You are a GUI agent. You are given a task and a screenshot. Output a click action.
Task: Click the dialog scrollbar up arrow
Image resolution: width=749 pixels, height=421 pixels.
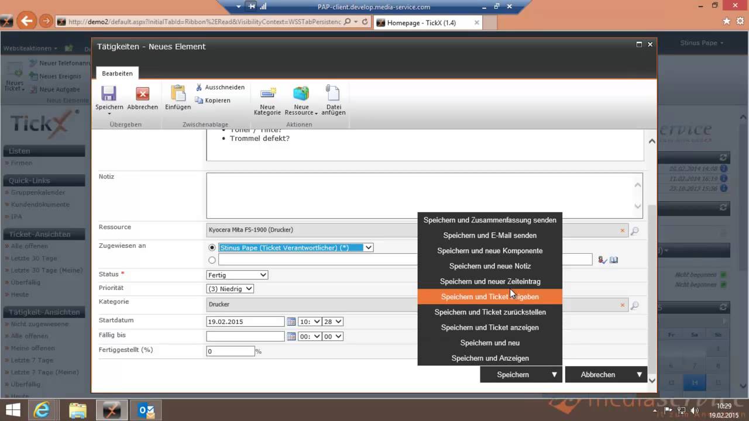tap(652, 141)
